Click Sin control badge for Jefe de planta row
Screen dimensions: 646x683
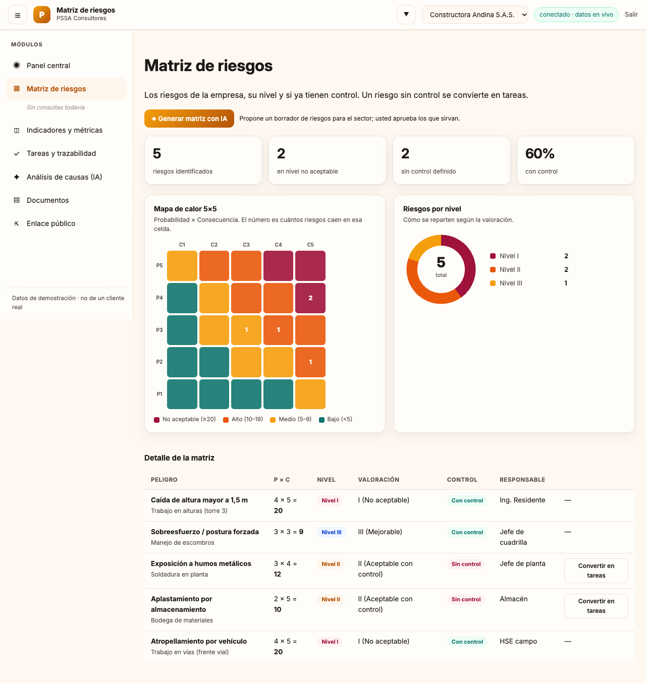click(466, 564)
